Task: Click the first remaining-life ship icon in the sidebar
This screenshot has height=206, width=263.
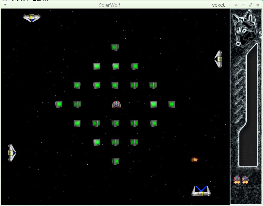Action: click(x=237, y=180)
